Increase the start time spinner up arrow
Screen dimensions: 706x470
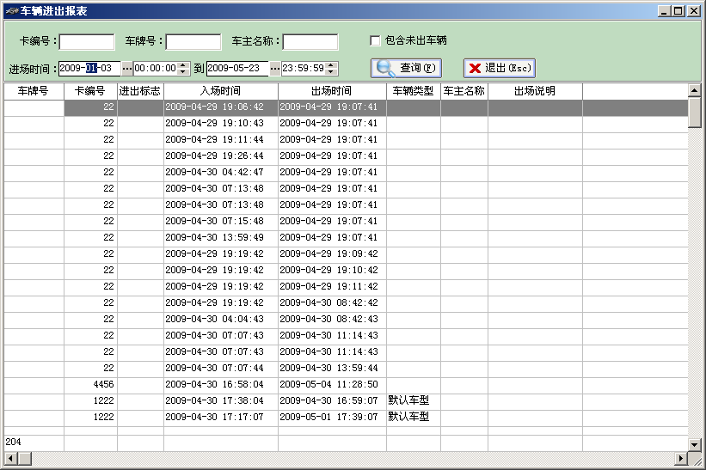183,65
